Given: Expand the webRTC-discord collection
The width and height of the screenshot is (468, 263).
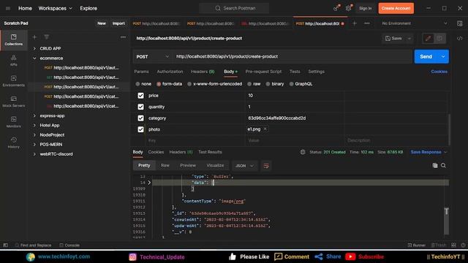Looking at the screenshot, I should coord(34,154).
